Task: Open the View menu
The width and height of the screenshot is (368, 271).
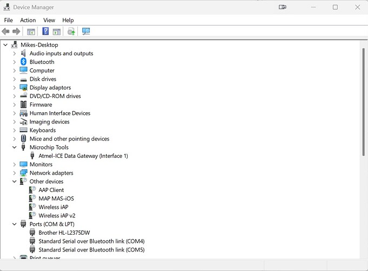Action: tap(49, 20)
